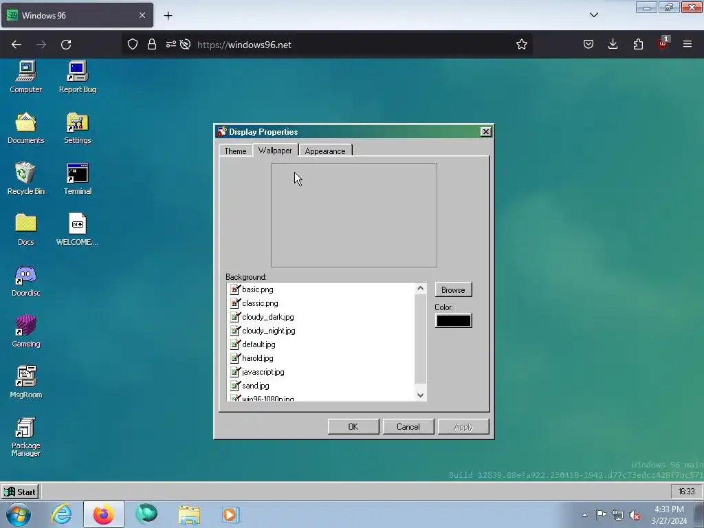The image size is (704, 528).
Task: Launch the Gameing shortcut
Action: coord(26,331)
